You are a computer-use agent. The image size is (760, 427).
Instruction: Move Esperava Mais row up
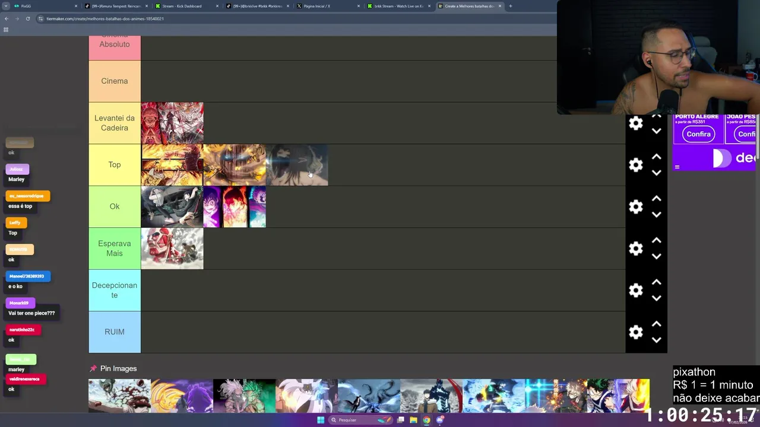click(657, 241)
